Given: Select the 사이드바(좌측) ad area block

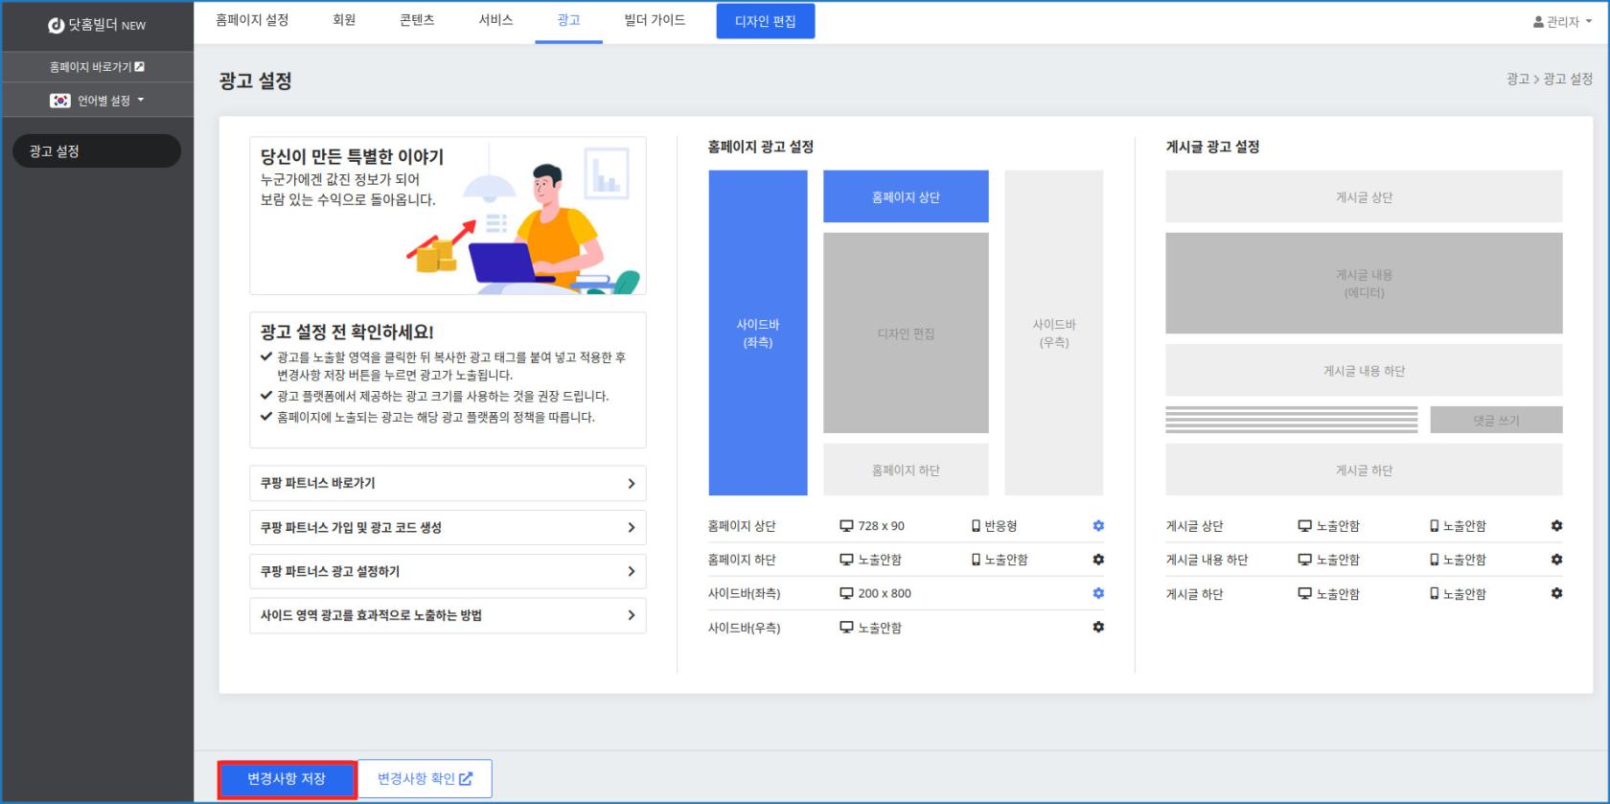Looking at the screenshot, I should [x=757, y=333].
